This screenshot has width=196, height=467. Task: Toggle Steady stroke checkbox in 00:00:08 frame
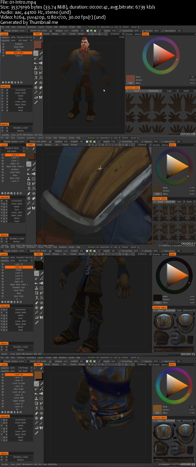(2, 31)
